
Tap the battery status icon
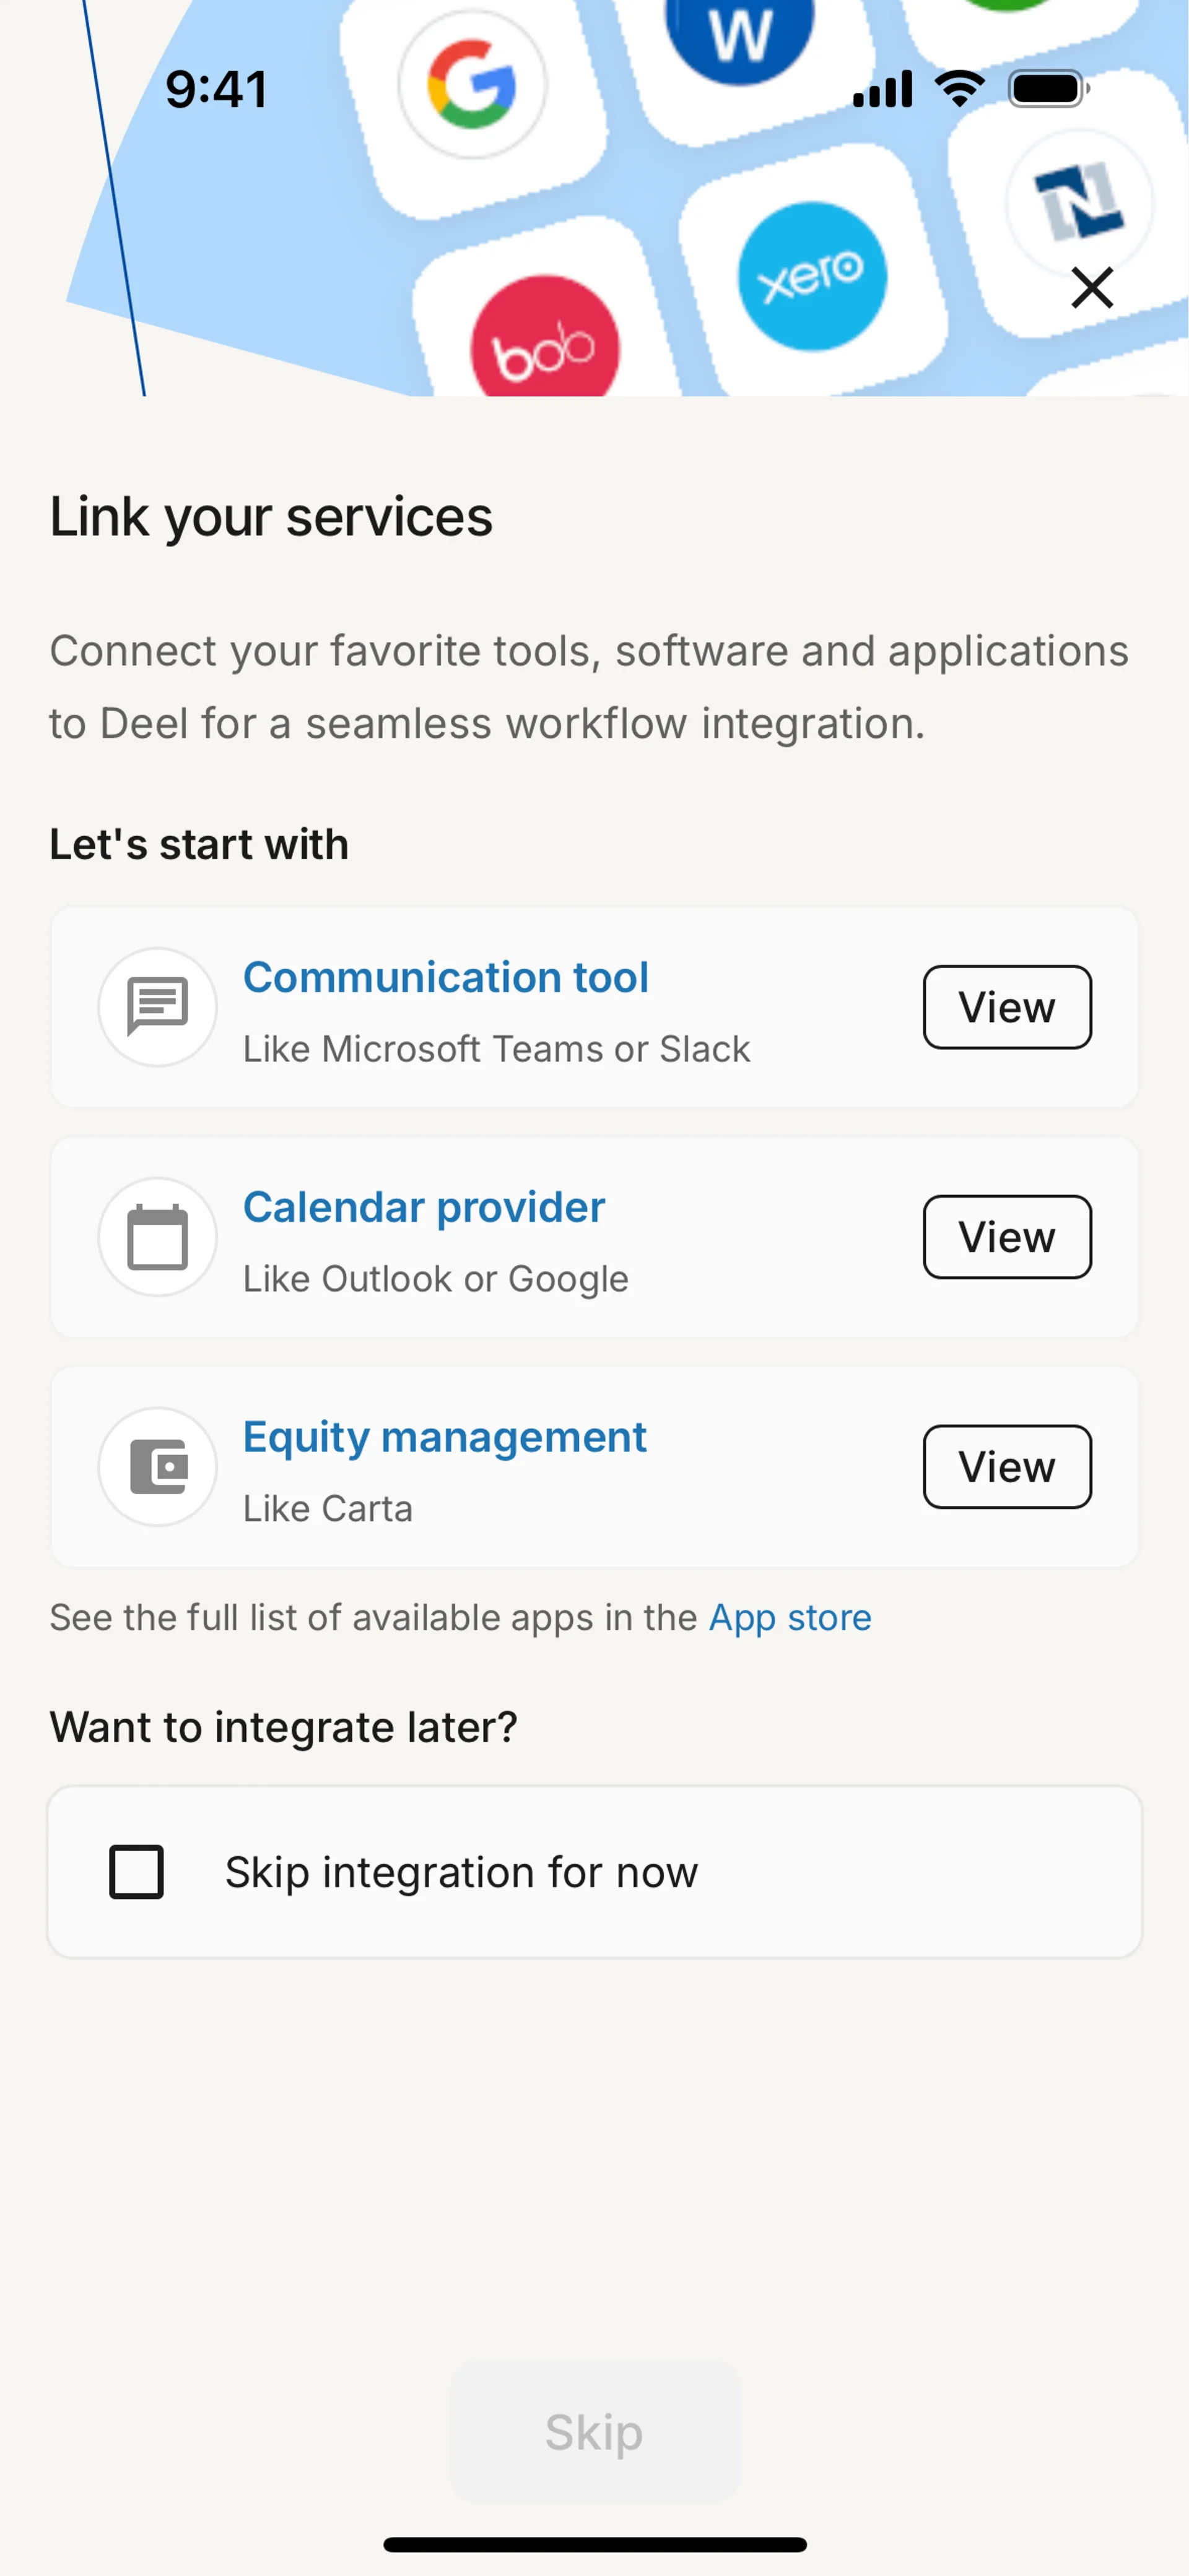[1047, 89]
